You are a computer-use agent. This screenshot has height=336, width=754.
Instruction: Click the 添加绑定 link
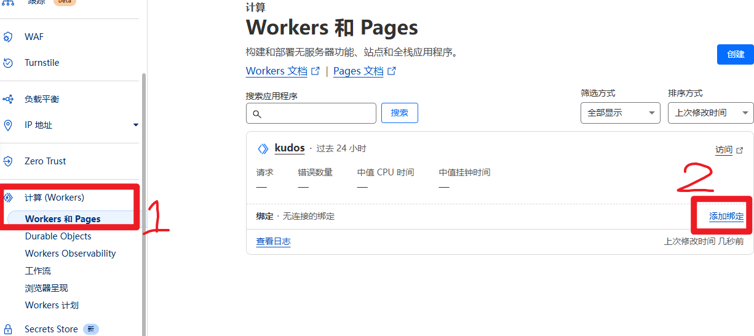pos(726,217)
